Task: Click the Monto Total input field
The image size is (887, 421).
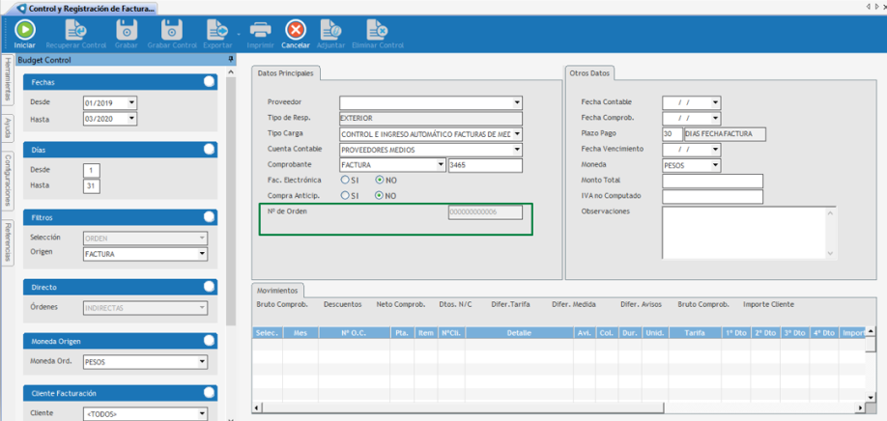Action: (712, 181)
